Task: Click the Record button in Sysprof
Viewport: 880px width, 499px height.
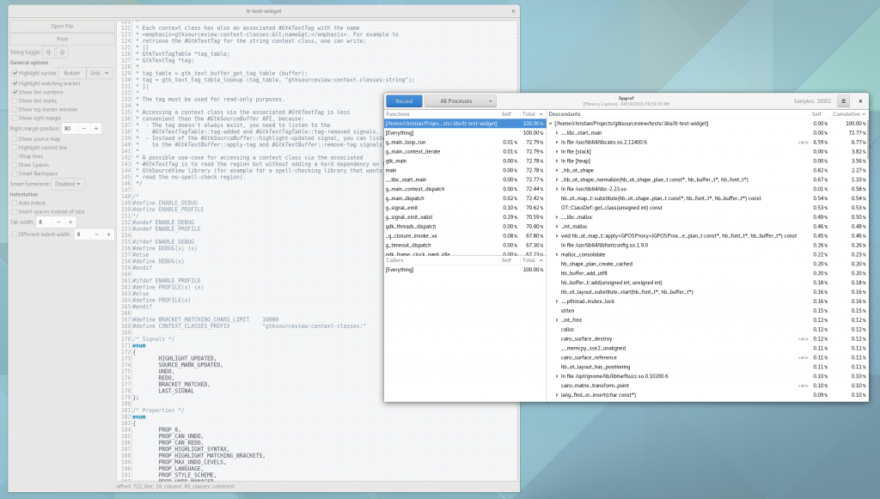Action: click(x=404, y=101)
